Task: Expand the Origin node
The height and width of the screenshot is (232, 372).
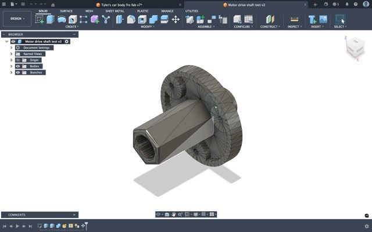Action: (x=12, y=60)
